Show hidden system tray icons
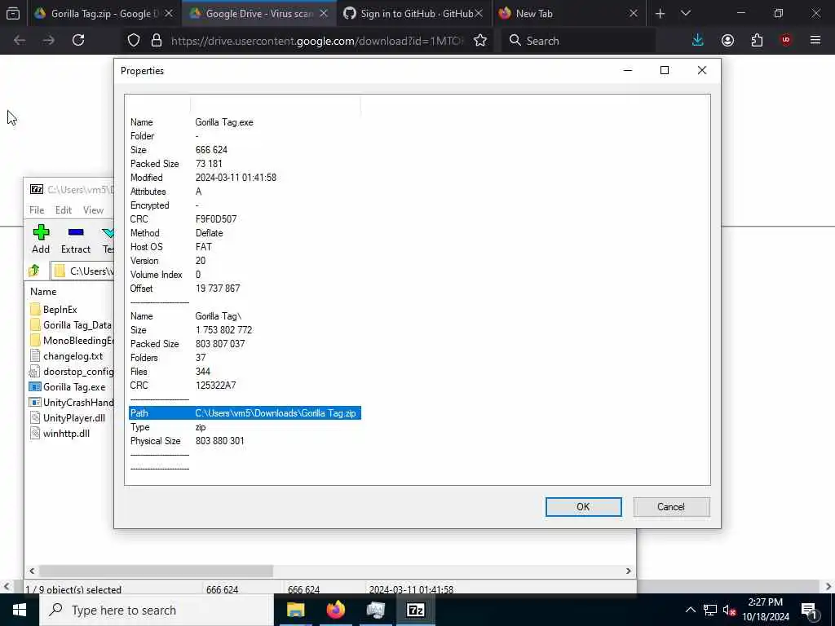Screen dimensions: 835x626 [x=690, y=610]
